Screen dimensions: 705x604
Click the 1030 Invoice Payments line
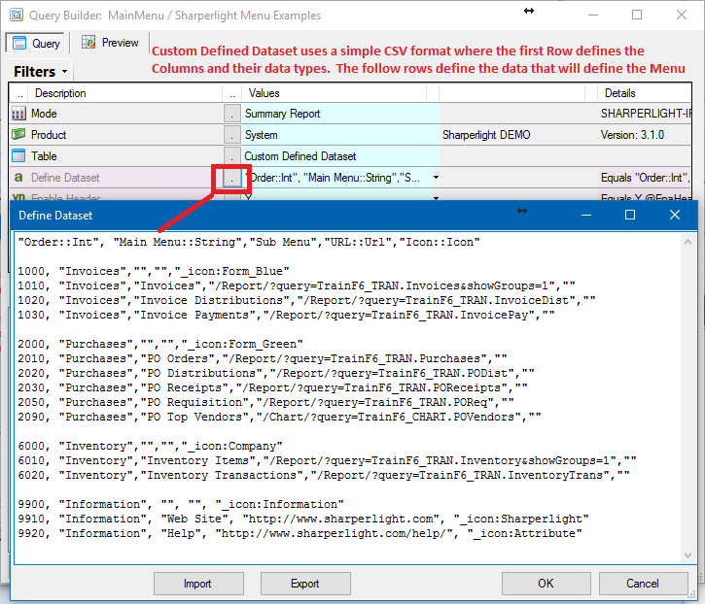point(287,315)
